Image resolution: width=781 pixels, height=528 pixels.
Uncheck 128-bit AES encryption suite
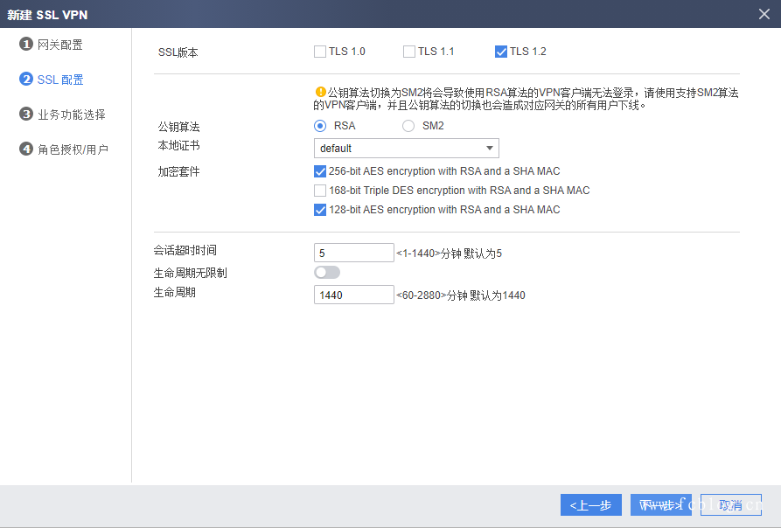320,210
